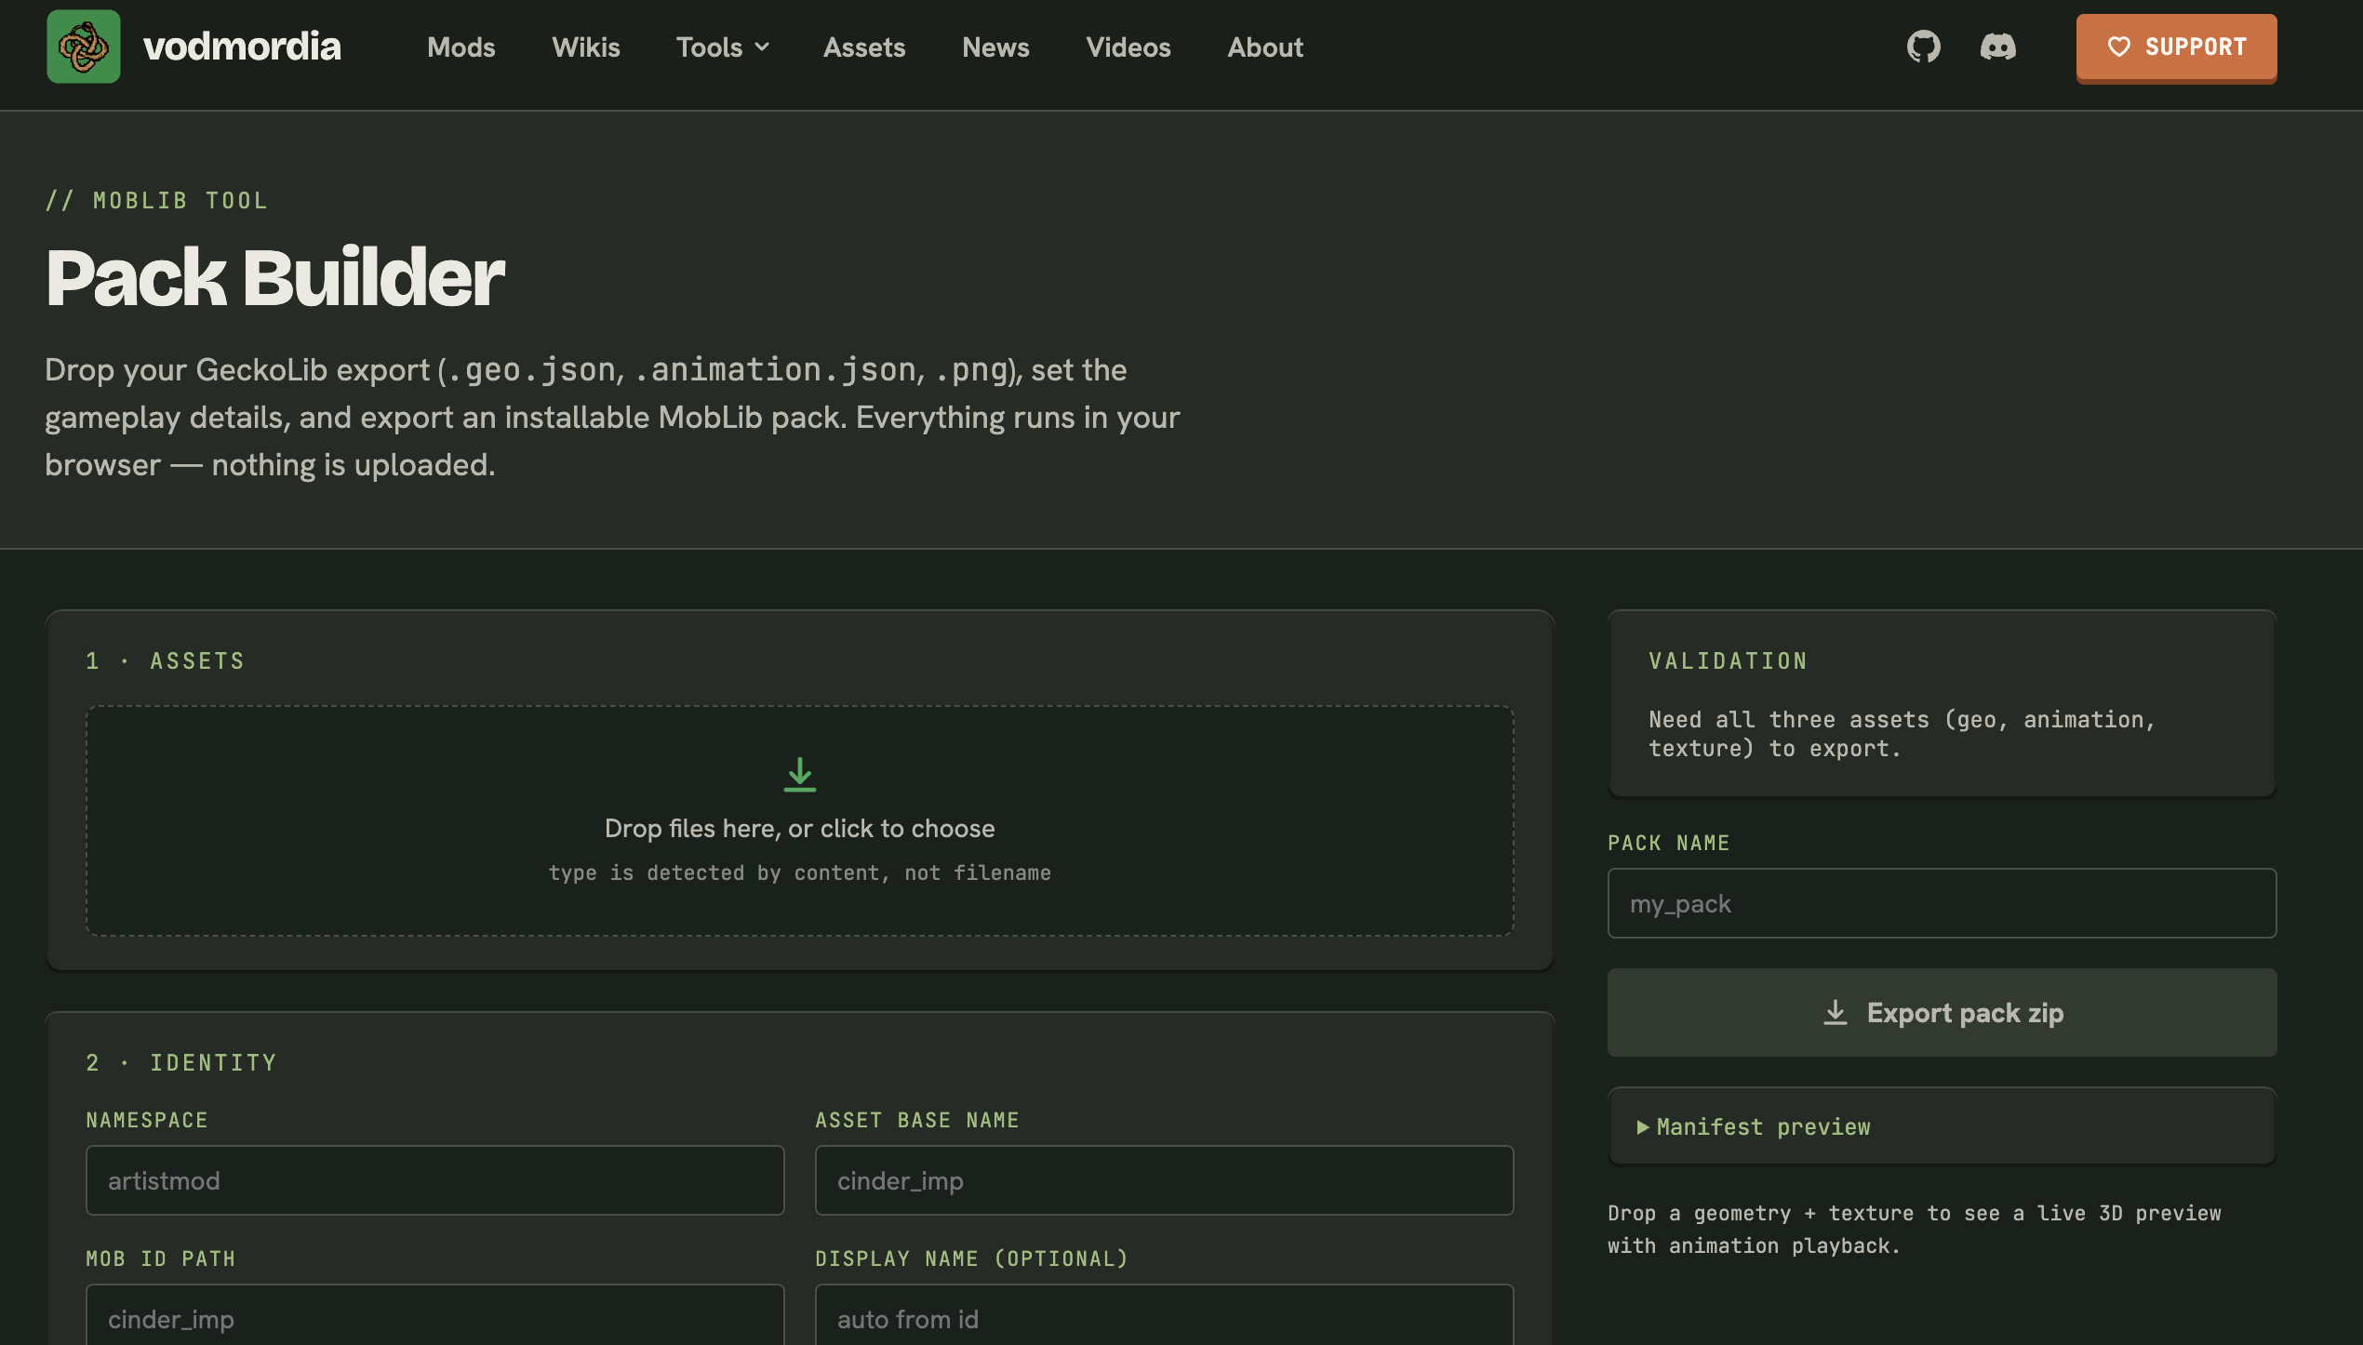Open the Mods menu item
Viewport: 2363px width, 1345px height.
point(461,47)
